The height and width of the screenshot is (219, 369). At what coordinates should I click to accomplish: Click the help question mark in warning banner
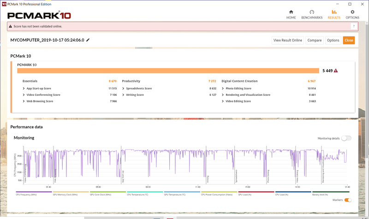pyautogui.click(x=354, y=26)
